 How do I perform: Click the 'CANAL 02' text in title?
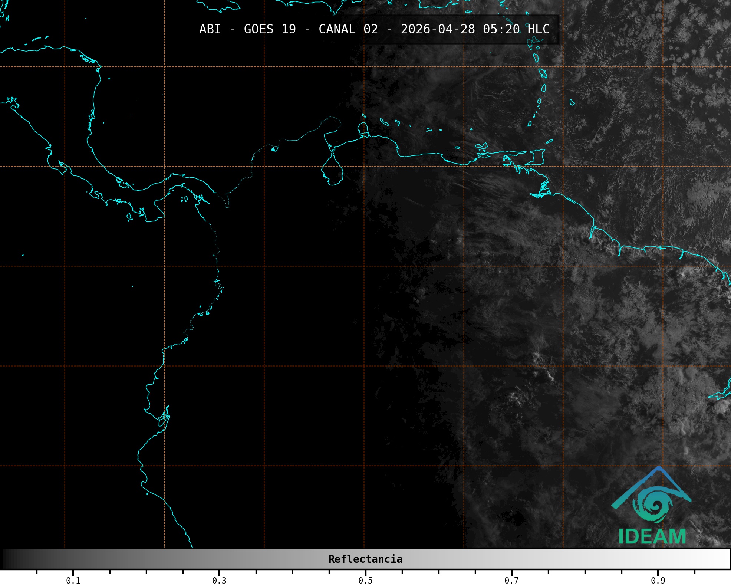coord(348,29)
